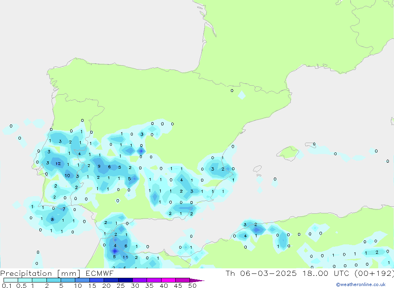
Task: Select the 9 mm precipitation value
Action: point(99,166)
